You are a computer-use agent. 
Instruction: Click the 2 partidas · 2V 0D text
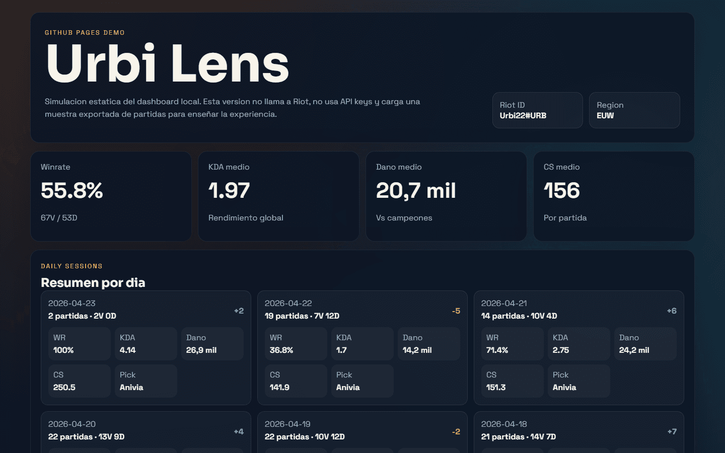click(82, 316)
